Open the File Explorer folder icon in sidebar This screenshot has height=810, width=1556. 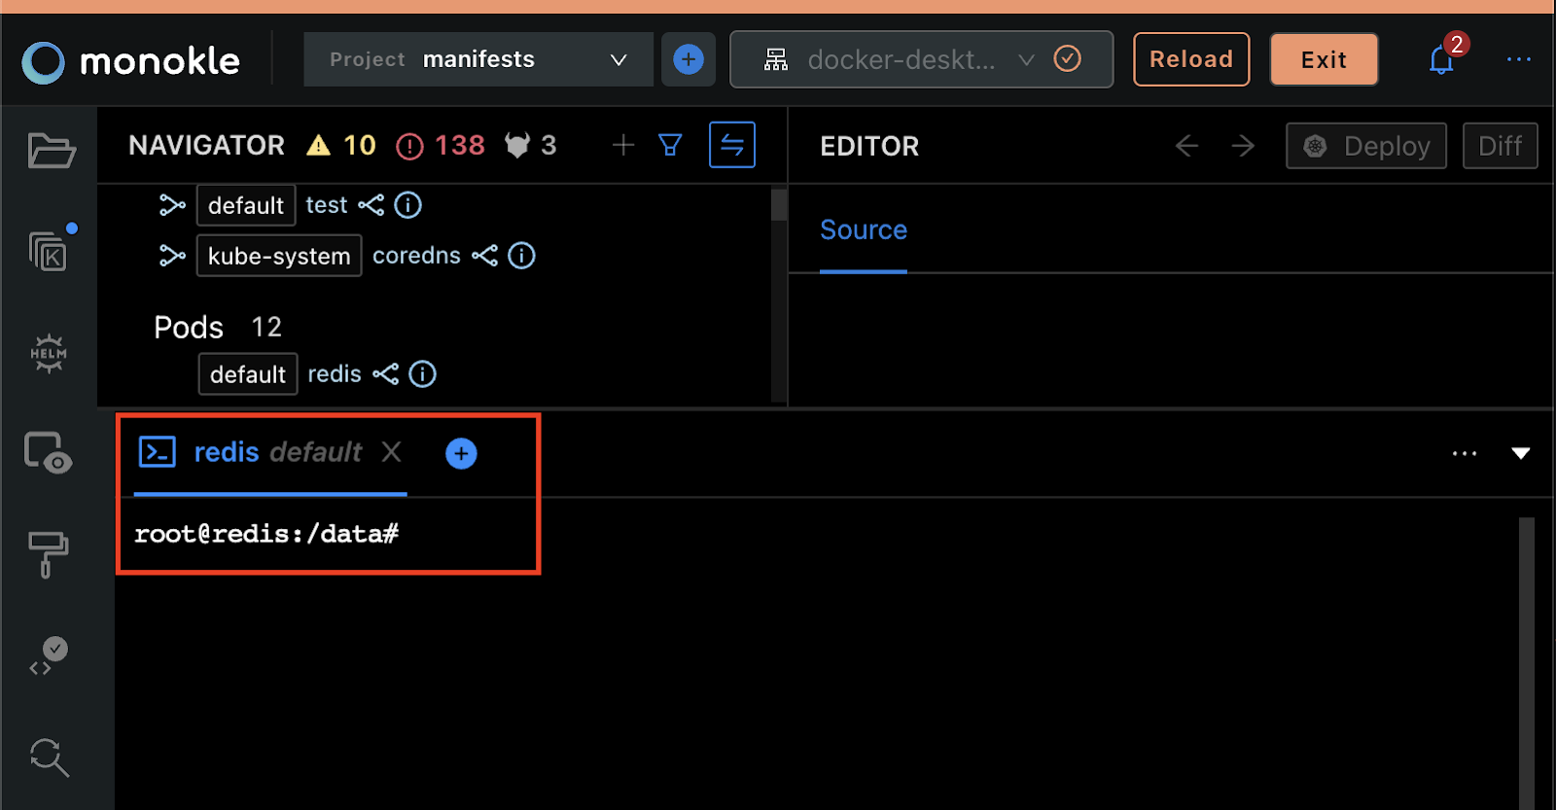[51, 151]
